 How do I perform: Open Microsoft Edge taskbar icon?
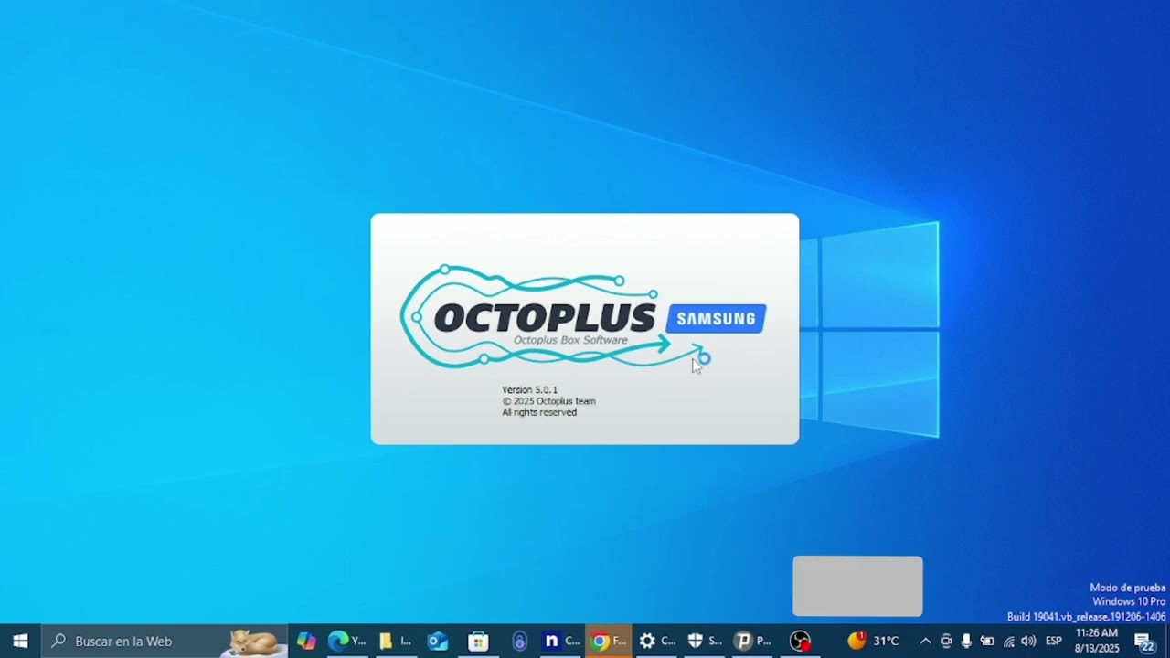[346, 641]
